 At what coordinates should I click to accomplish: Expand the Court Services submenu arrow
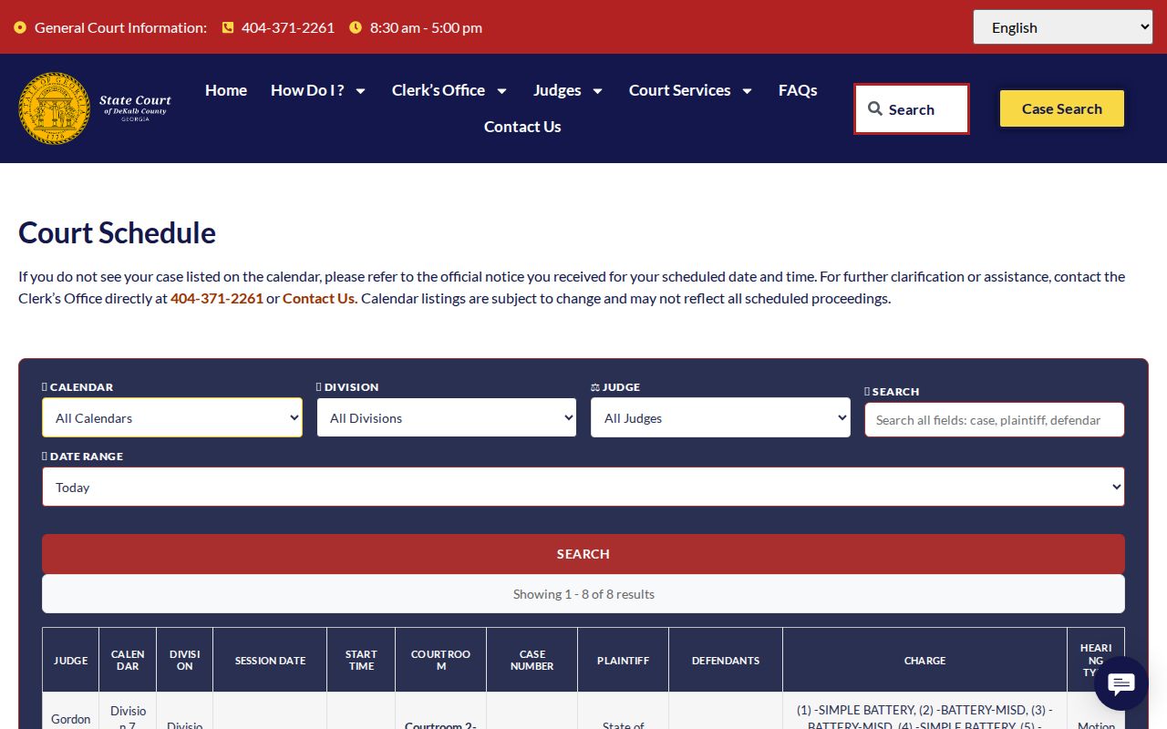coord(747,91)
